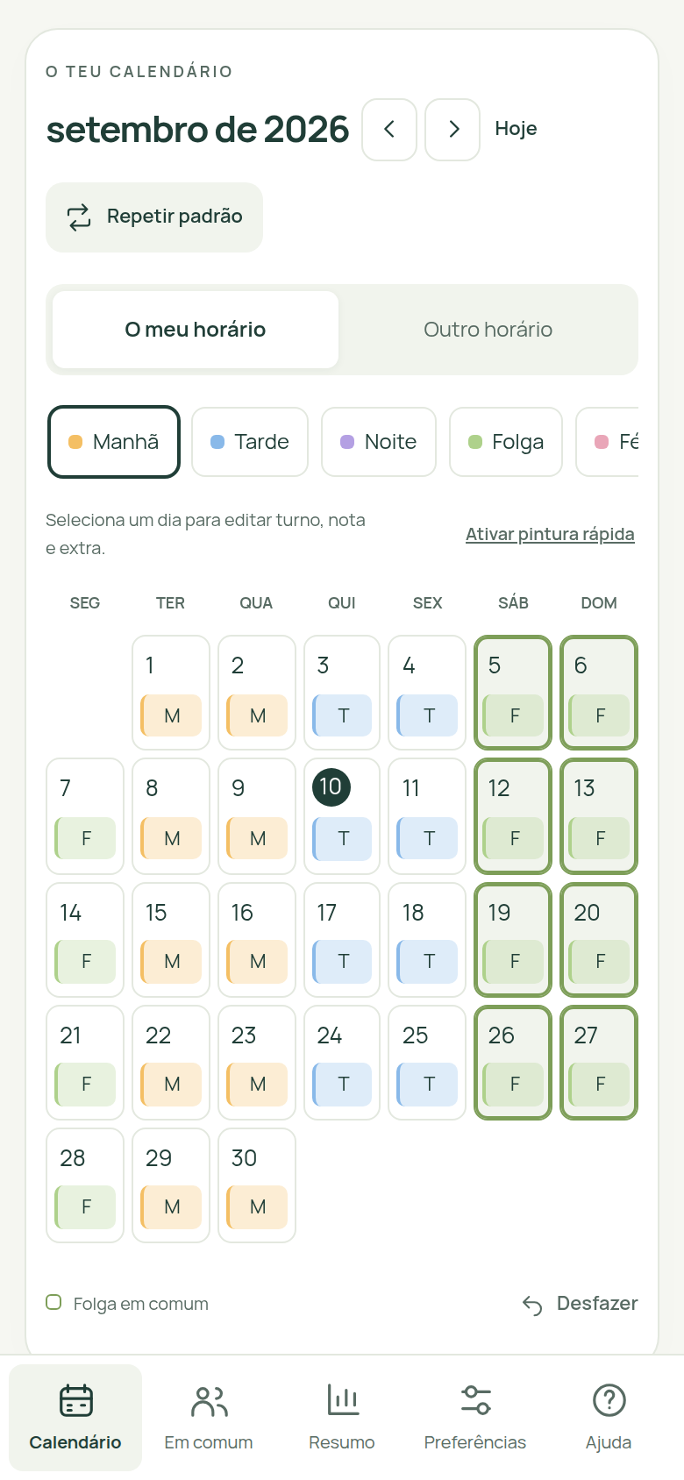
Task: Open Resumo bar chart icon
Action: [x=342, y=1400]
